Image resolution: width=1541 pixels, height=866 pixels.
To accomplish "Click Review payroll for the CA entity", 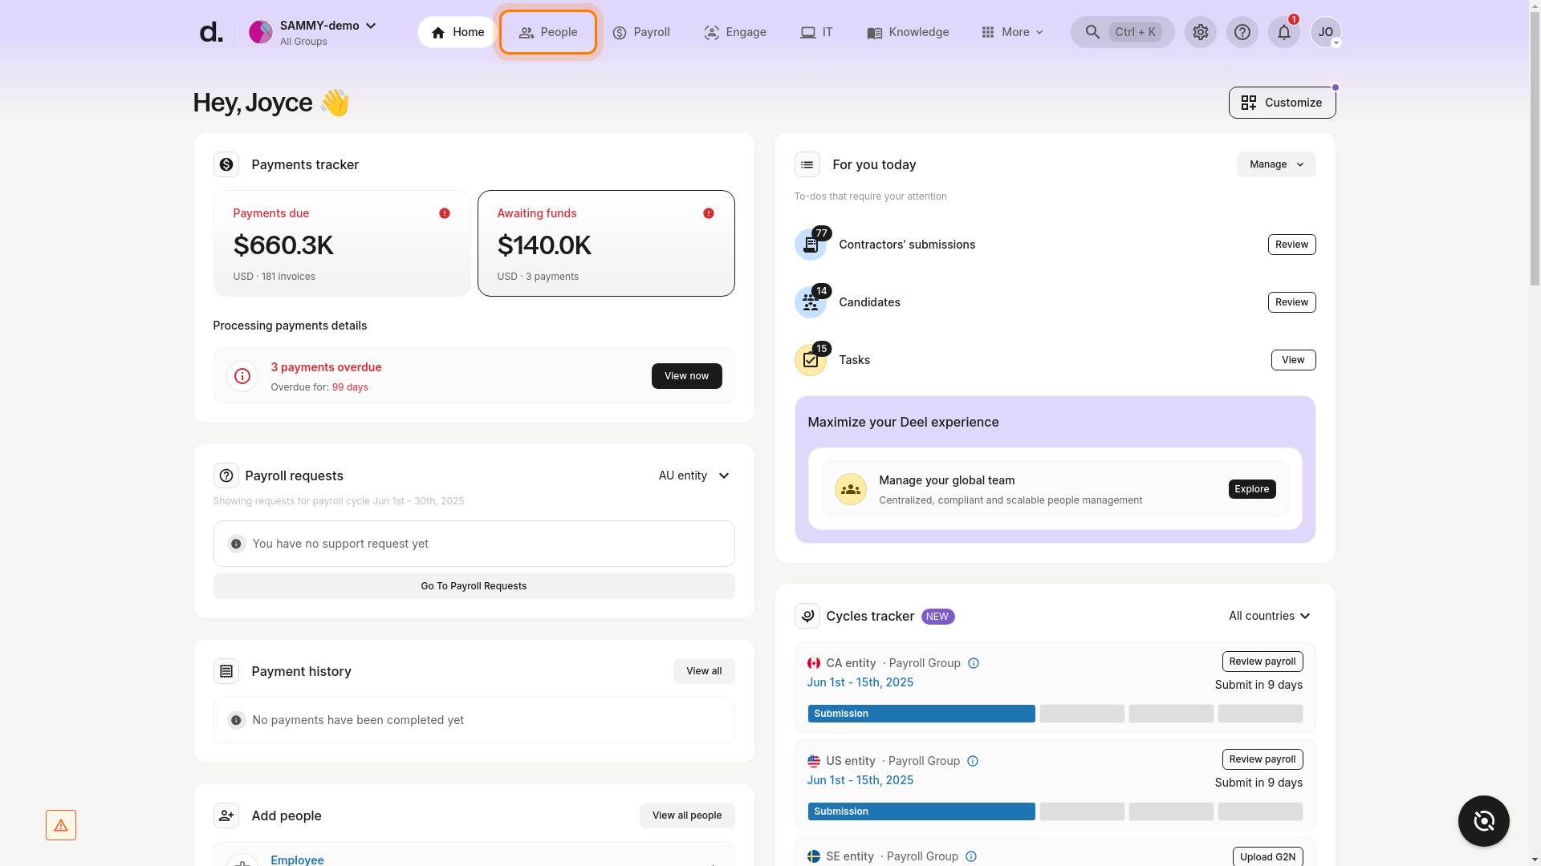I will [x=1262, y=662].
